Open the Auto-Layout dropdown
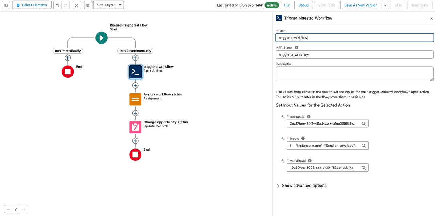 (x=108, y=5)
